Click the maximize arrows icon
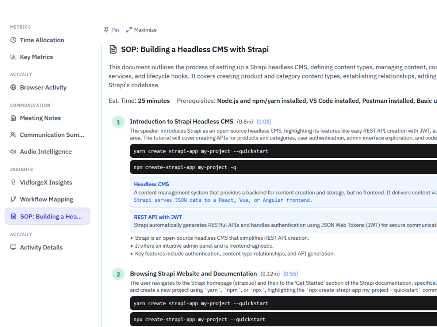437x327 pixels. pyautogui.click(x=129, y=30)
